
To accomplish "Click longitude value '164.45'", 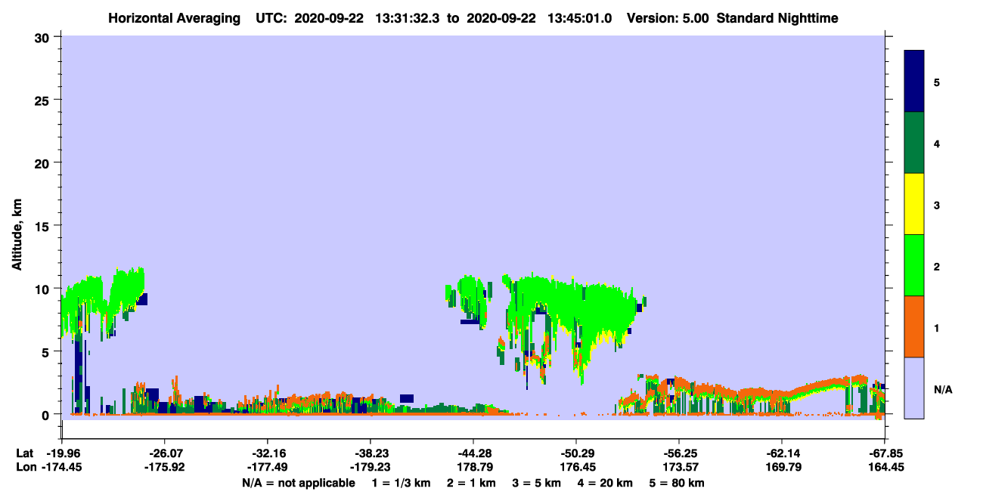I will tap(885, 467).
